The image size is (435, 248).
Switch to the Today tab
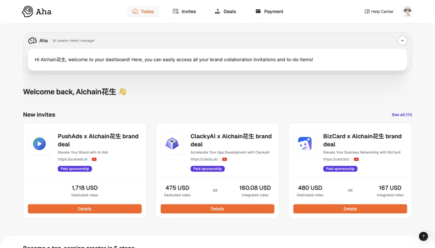[143, 12]
